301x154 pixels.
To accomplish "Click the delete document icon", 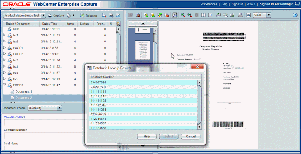I will 138,15.
